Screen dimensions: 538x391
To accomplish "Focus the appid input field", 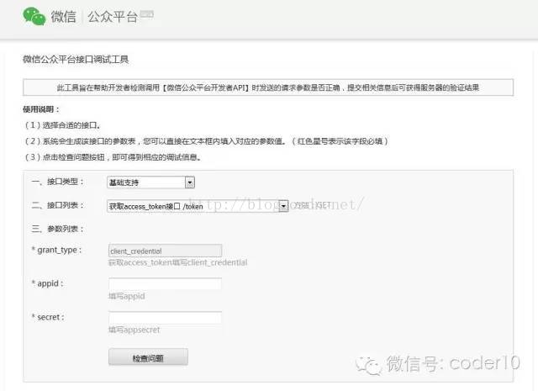I will pos(165,283).
